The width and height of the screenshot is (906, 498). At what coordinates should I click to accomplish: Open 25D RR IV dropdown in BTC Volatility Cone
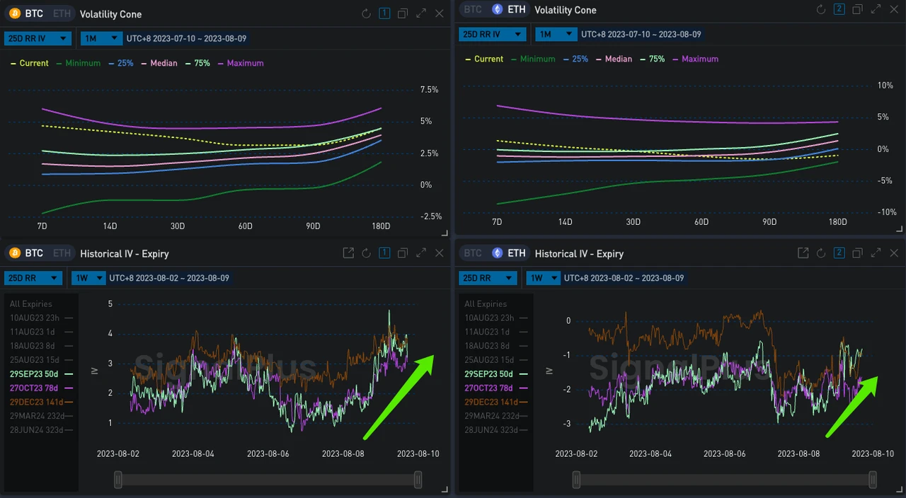tap(38, 38)
